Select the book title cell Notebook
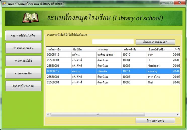Screen dimensions: 187x130 [x=159, y=66]
